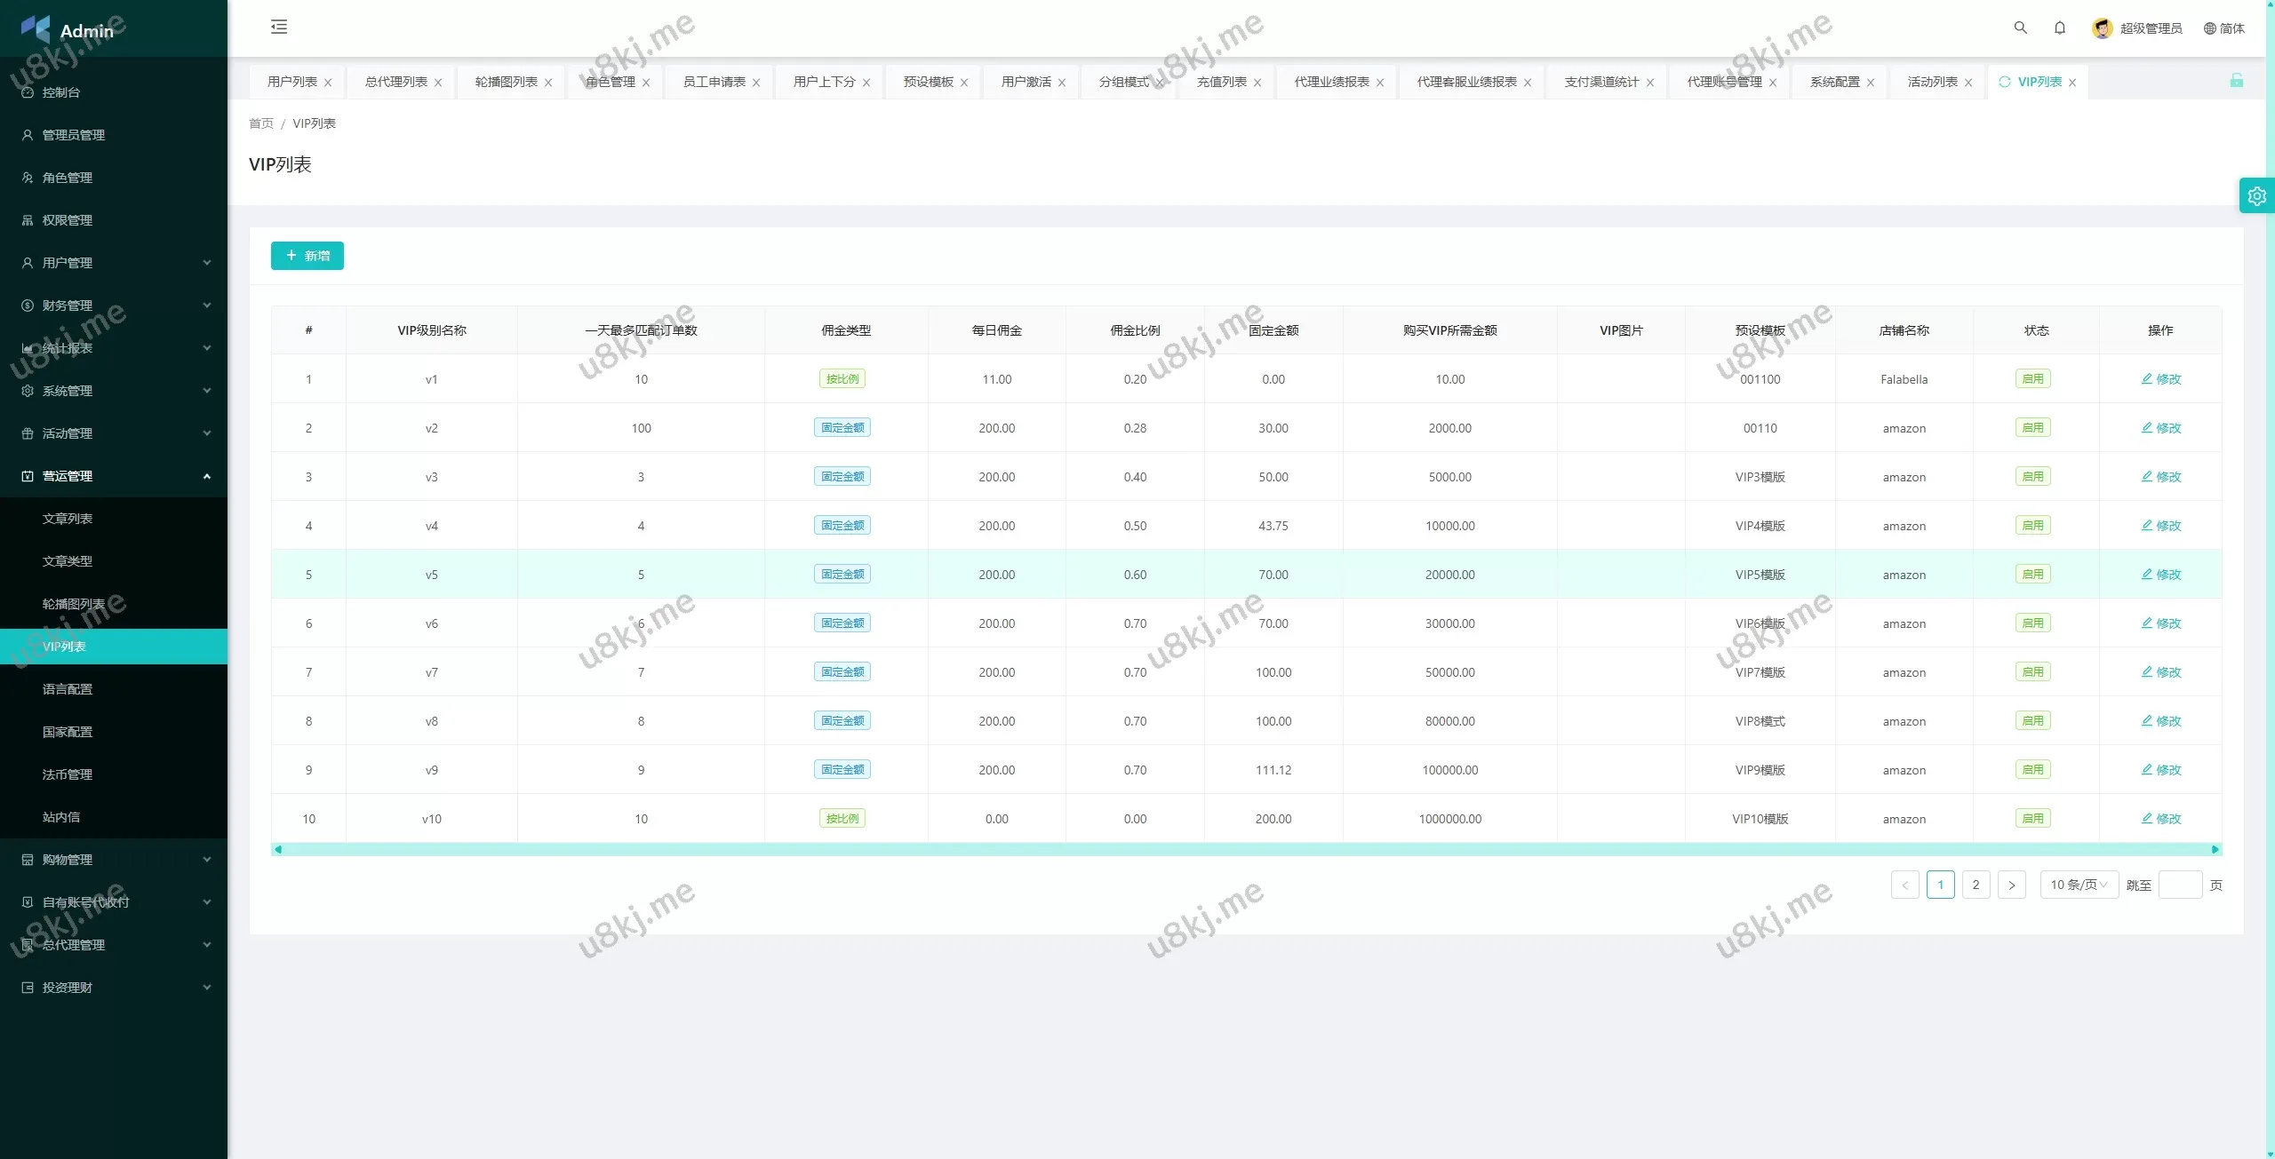This screenshot has height=1159, width=2275.
Task: Click the jump-to page input field
Action: 2179,885
